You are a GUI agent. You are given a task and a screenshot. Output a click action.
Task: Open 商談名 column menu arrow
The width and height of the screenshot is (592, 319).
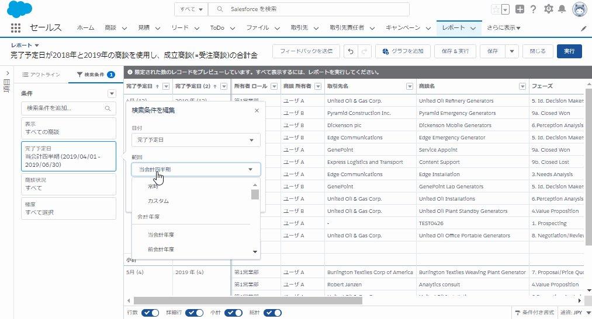coord(522,86)
